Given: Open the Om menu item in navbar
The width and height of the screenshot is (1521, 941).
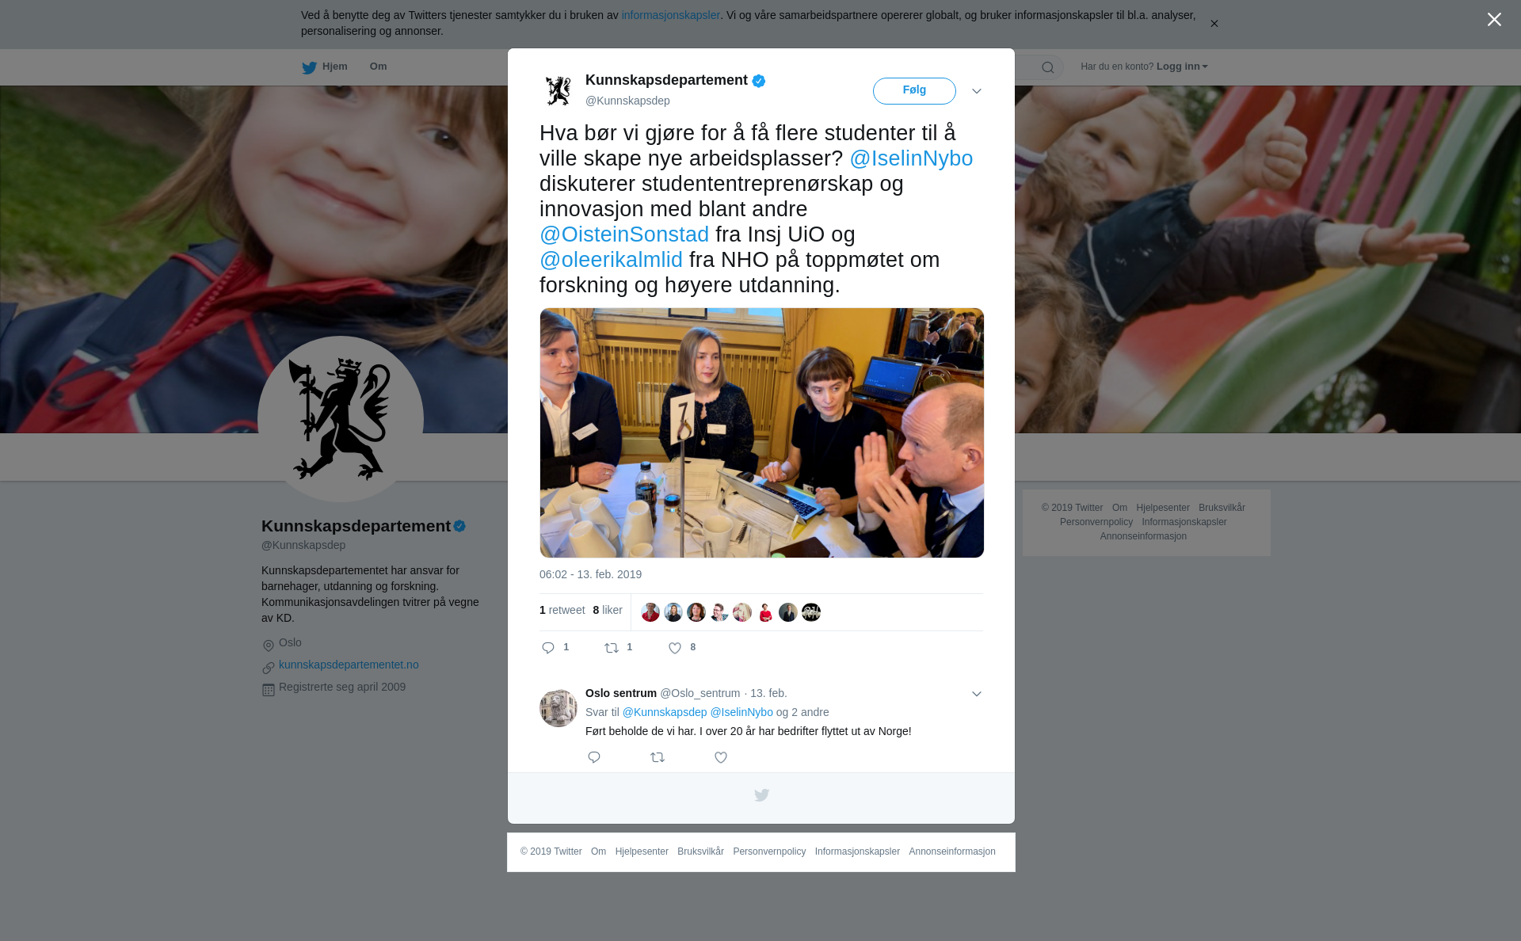Looking at the screenshot, I should coord(378,67).
